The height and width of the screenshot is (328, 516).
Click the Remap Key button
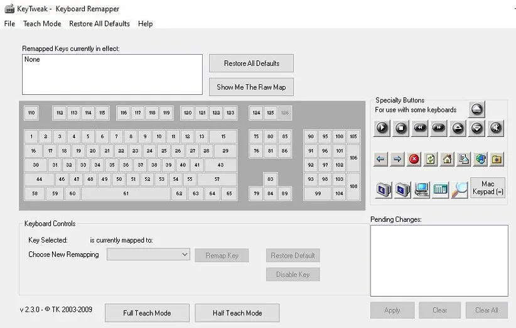(x=222, y=256)
